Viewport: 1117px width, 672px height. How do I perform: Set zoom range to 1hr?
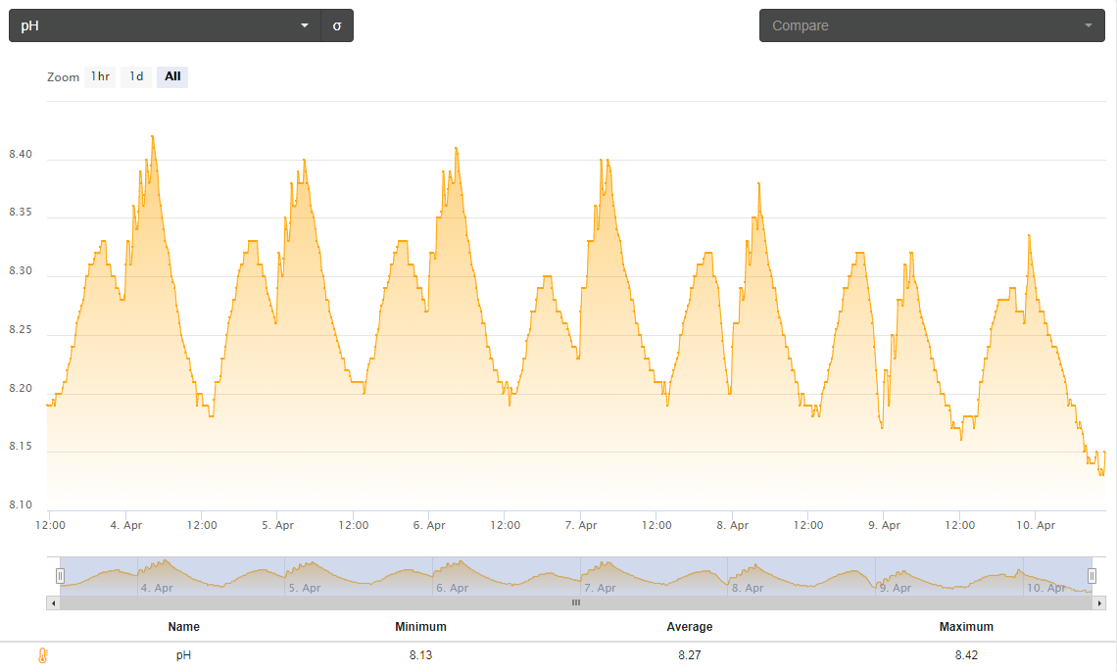click(100, 76)
